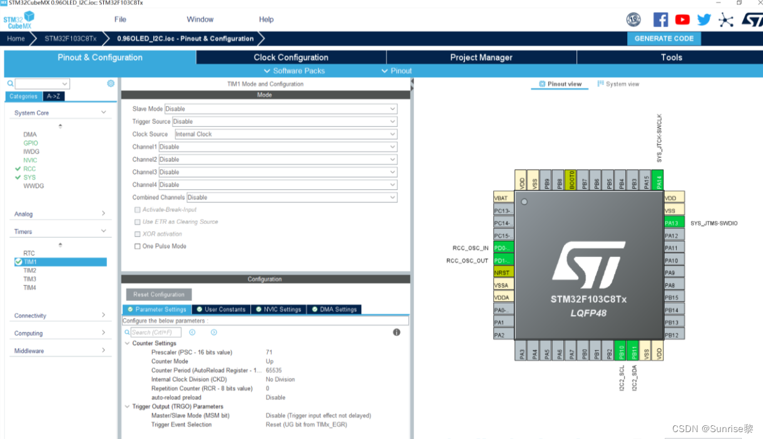Viewport: 763px width, 439px height.
Task: Select the PA13 pin on the chip
Action: pyautogui.click(x=674, y=223)
